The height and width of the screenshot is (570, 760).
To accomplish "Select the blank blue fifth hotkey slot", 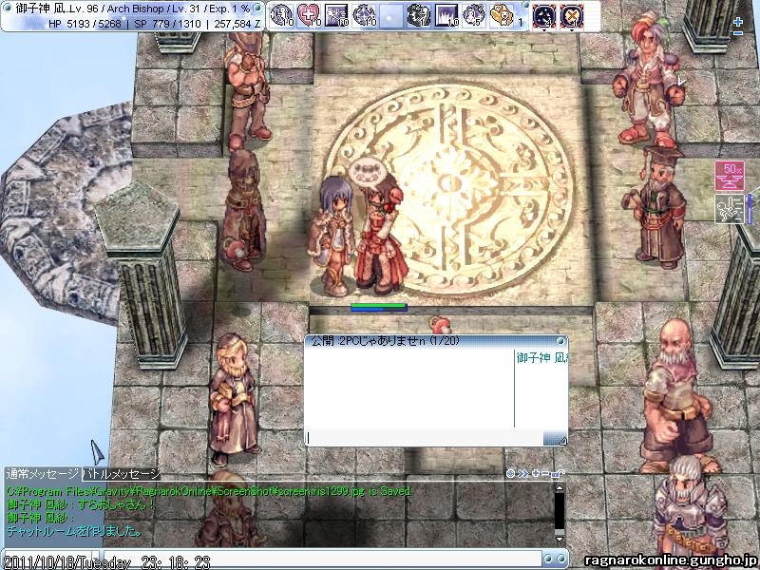I will pyautogui.click(x=391, y=15).
